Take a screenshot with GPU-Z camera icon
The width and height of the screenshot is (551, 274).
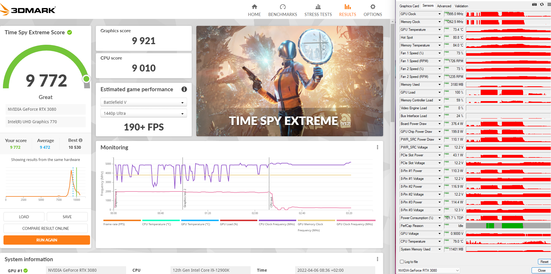[x=534, y=4]
